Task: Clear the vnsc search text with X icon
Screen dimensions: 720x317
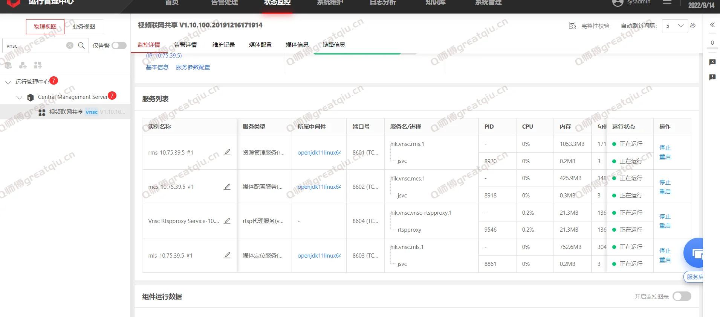Action: [70, 46]
